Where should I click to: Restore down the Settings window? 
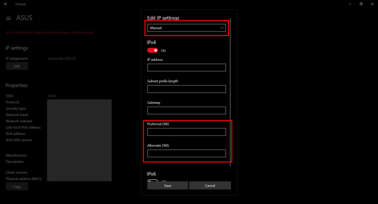tap(361, 4)
